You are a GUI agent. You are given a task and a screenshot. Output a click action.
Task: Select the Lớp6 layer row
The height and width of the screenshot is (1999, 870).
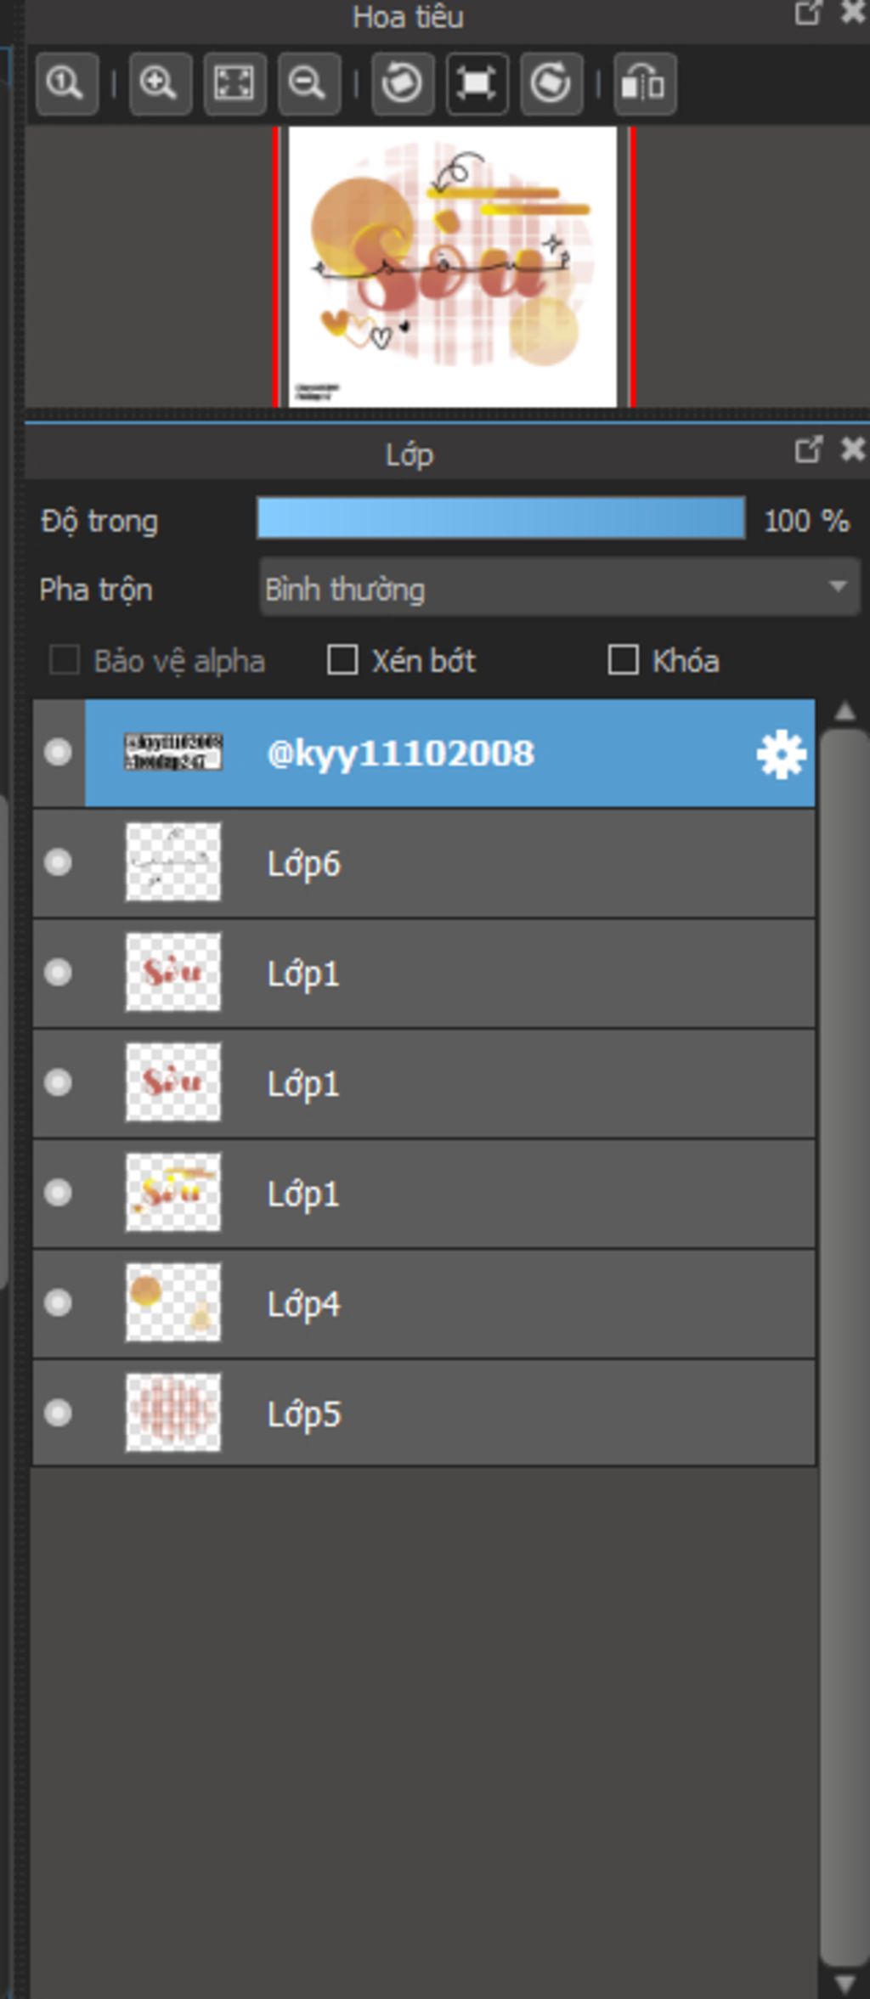pyautogui.click(x=424, y=863)
